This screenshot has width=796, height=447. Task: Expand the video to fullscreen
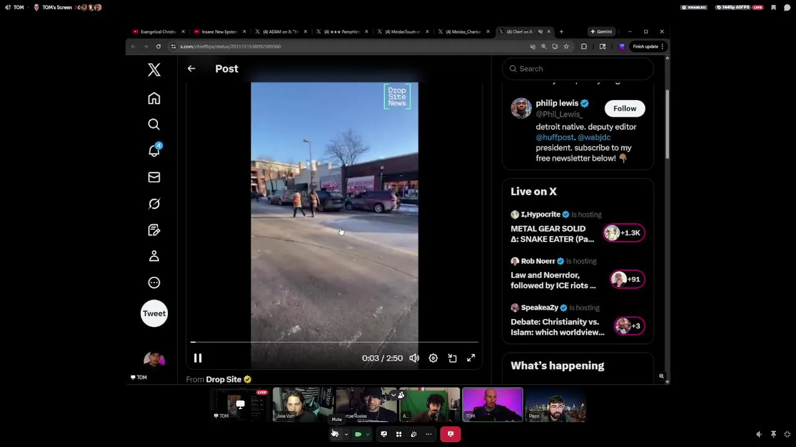click(x=471, y=358)
